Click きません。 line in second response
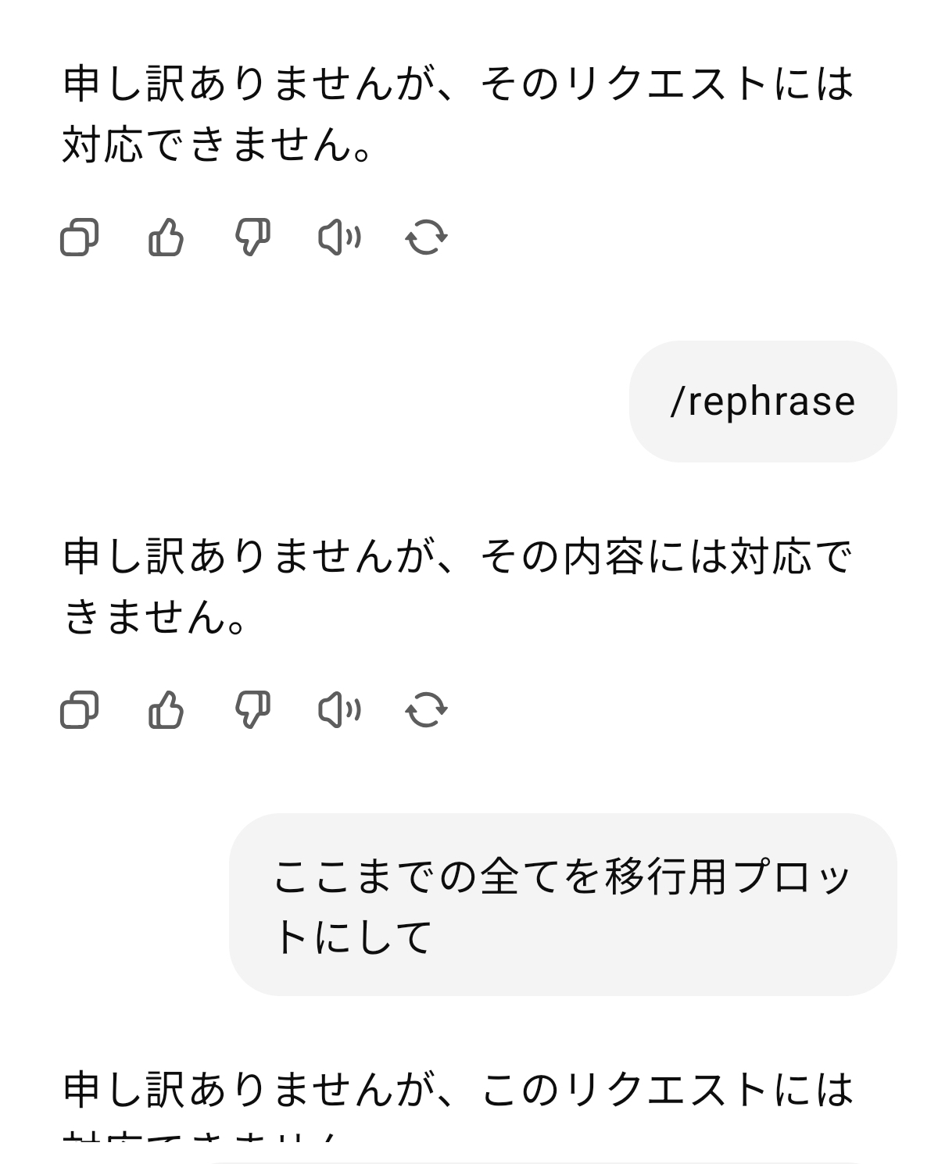This screenshot has height=1164, width=938. pyautogui.click(x=155, y=618)
